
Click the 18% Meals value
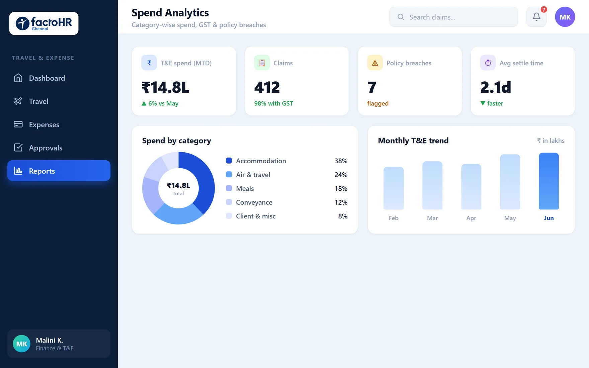pos(341,188)
